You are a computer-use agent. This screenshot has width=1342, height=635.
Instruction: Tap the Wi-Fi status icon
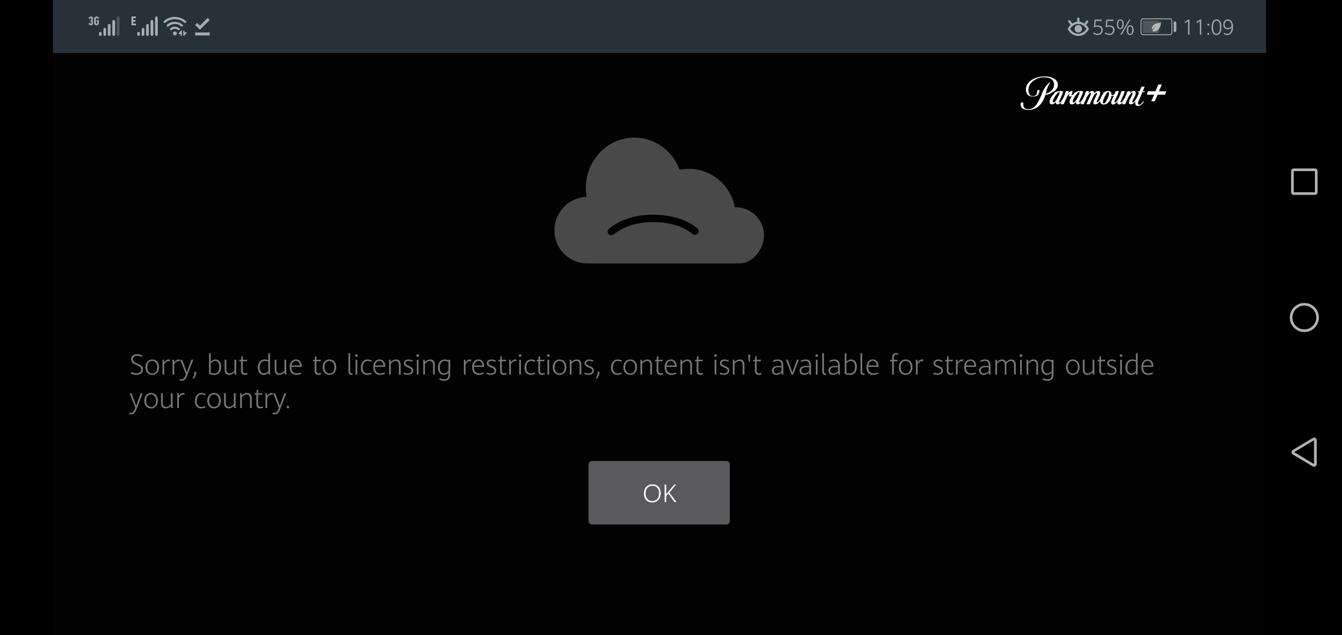[x=175, y=26]
